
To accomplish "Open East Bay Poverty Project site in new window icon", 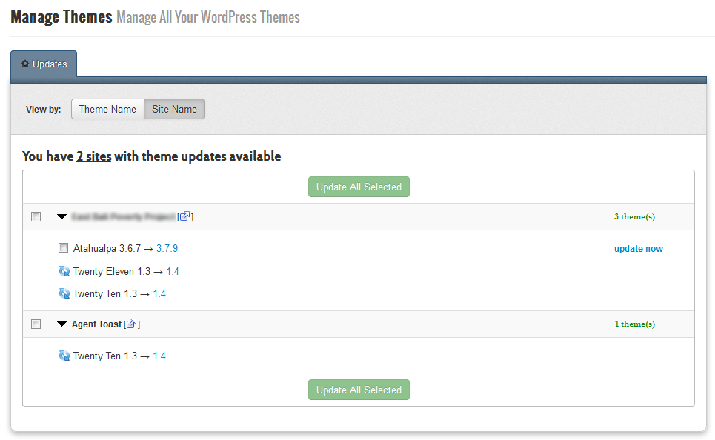I will click(x=185, y=216).
